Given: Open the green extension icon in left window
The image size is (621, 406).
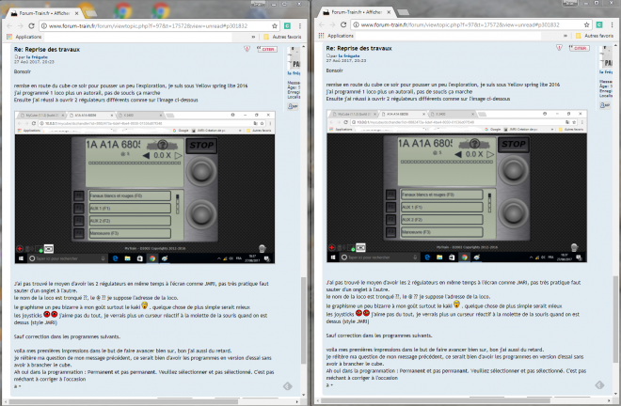Looking at the screenshot, I should pos(288,26).
